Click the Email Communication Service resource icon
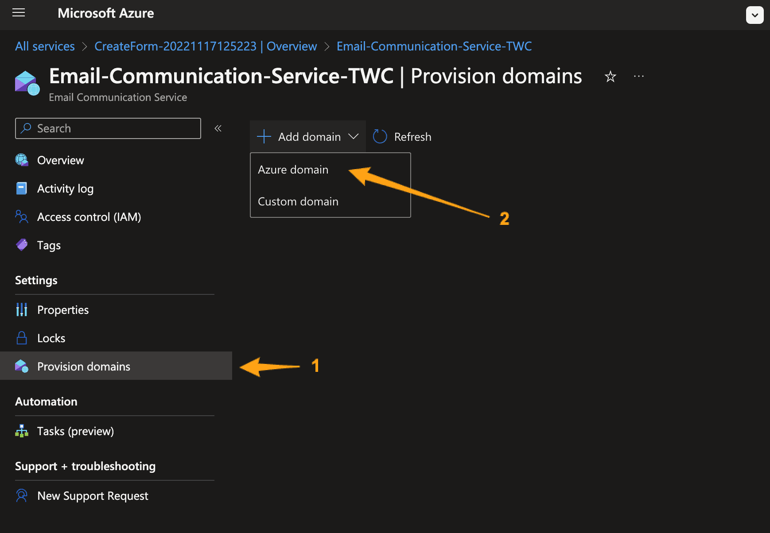Viewport: 770px width, 533px height. 27,83
